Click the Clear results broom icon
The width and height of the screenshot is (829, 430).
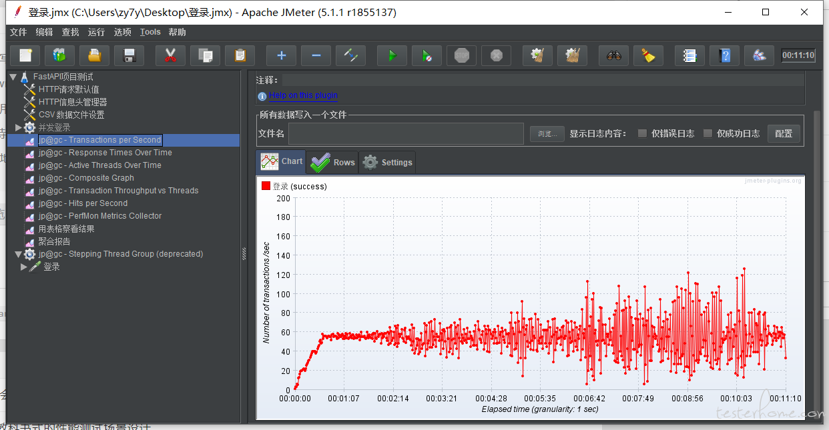point(537,56)
